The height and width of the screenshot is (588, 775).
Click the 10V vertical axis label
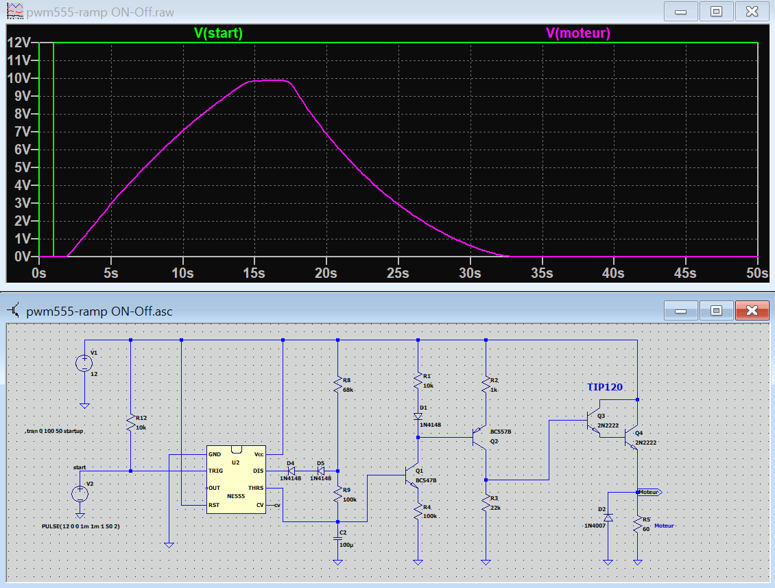tap(19, 78)
